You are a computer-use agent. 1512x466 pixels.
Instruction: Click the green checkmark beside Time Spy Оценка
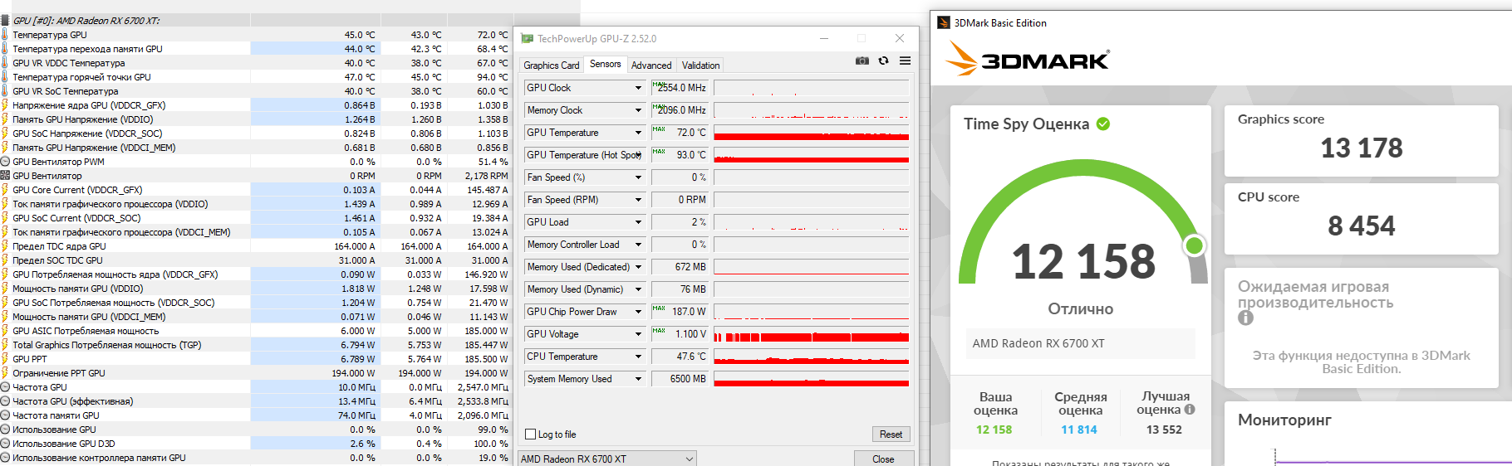point(1103,124)
